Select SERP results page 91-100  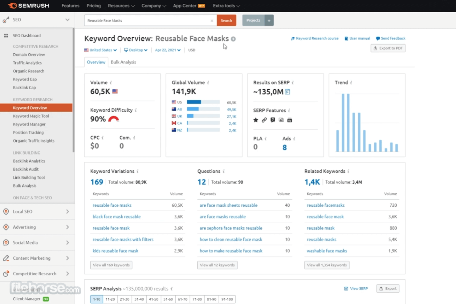pyautogui.click(x=227, y=299)
